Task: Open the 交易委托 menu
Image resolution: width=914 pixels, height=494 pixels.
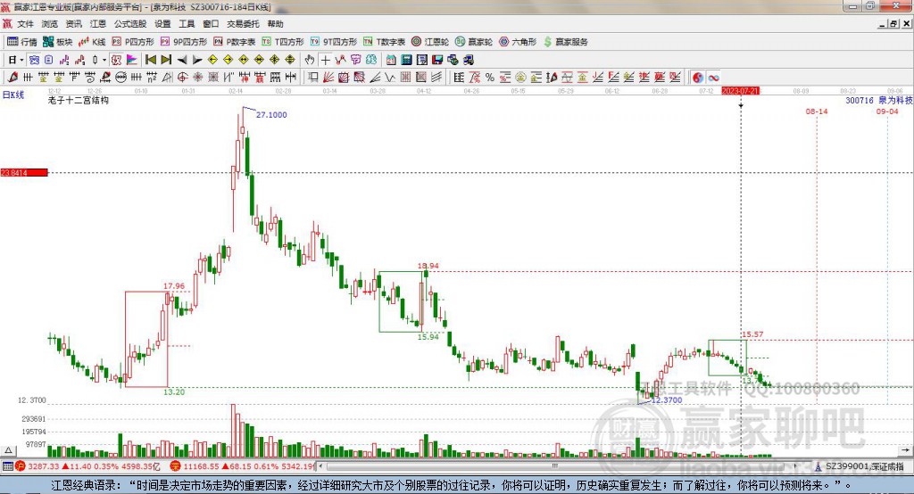Action: click(243, 24)
